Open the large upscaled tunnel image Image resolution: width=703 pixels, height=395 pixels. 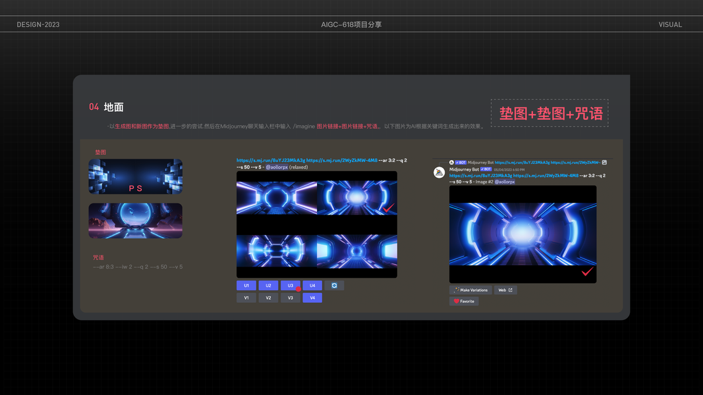[x=522, y=234]
